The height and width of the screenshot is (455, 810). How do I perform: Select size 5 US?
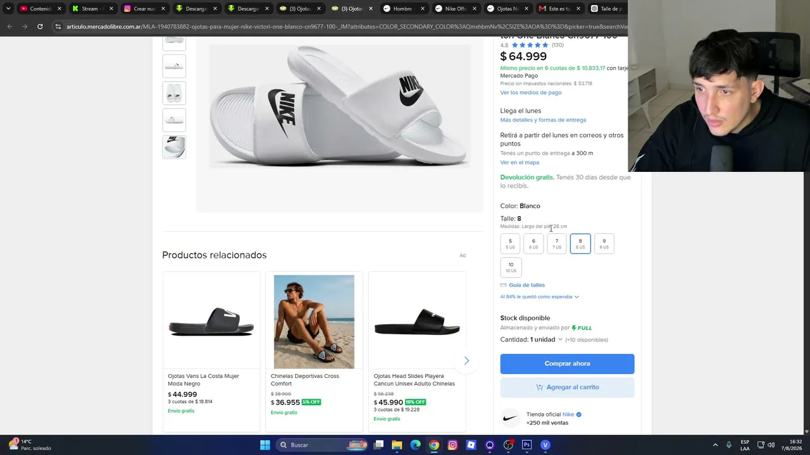coord(510,243)
